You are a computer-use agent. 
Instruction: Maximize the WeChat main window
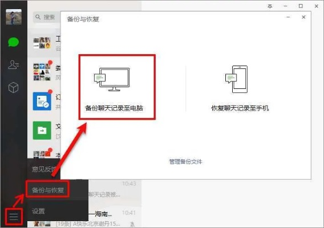301,6
